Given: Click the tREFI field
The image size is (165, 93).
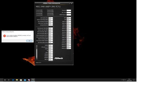Looking at the screenshot, I should coord(69,18).
